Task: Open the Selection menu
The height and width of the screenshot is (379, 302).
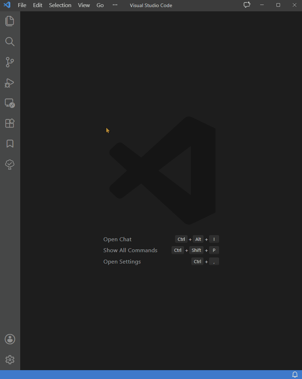Action: pyautogui.click(x=60, y=5)
